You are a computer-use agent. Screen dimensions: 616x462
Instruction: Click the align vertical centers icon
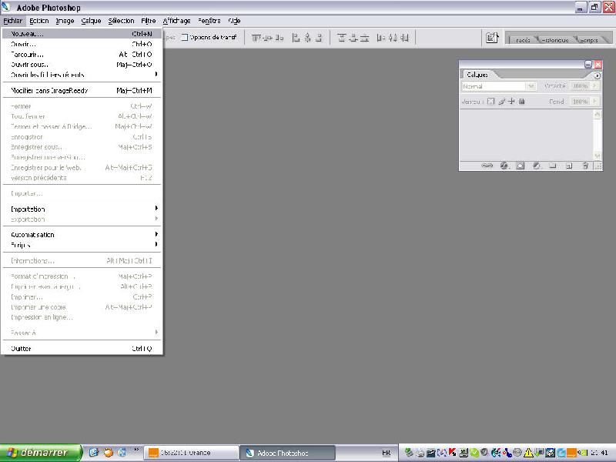click(268, 38)
